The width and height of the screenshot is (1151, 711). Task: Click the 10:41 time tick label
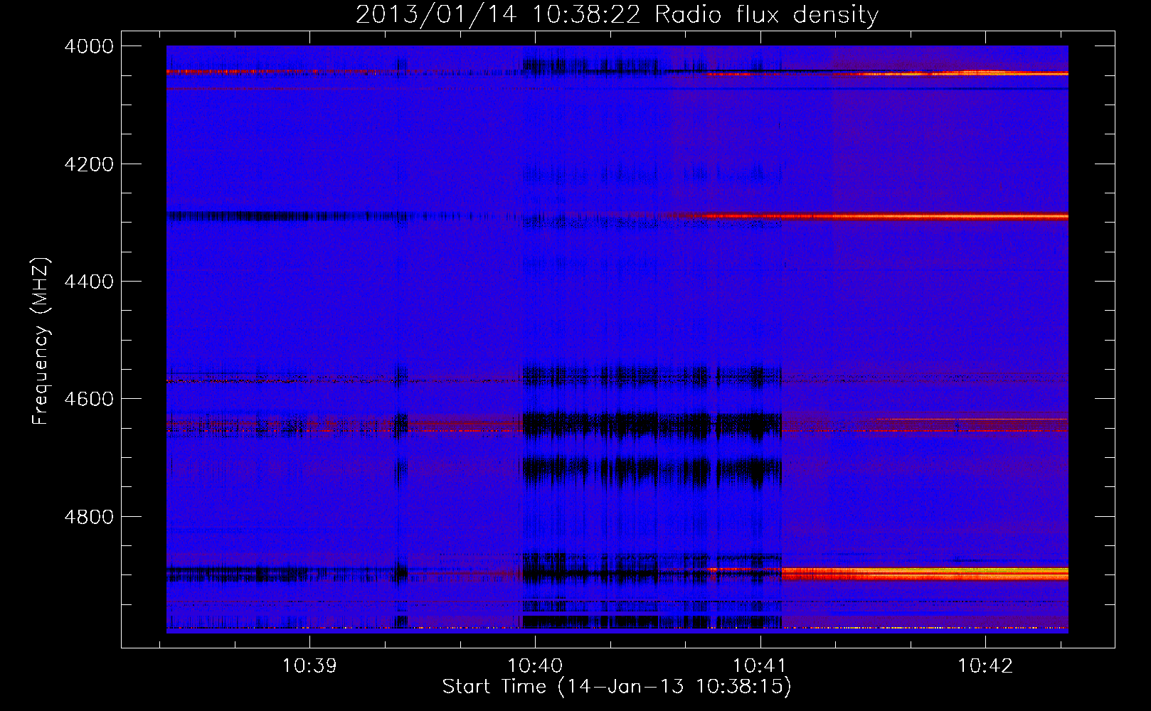click(760, 666)
